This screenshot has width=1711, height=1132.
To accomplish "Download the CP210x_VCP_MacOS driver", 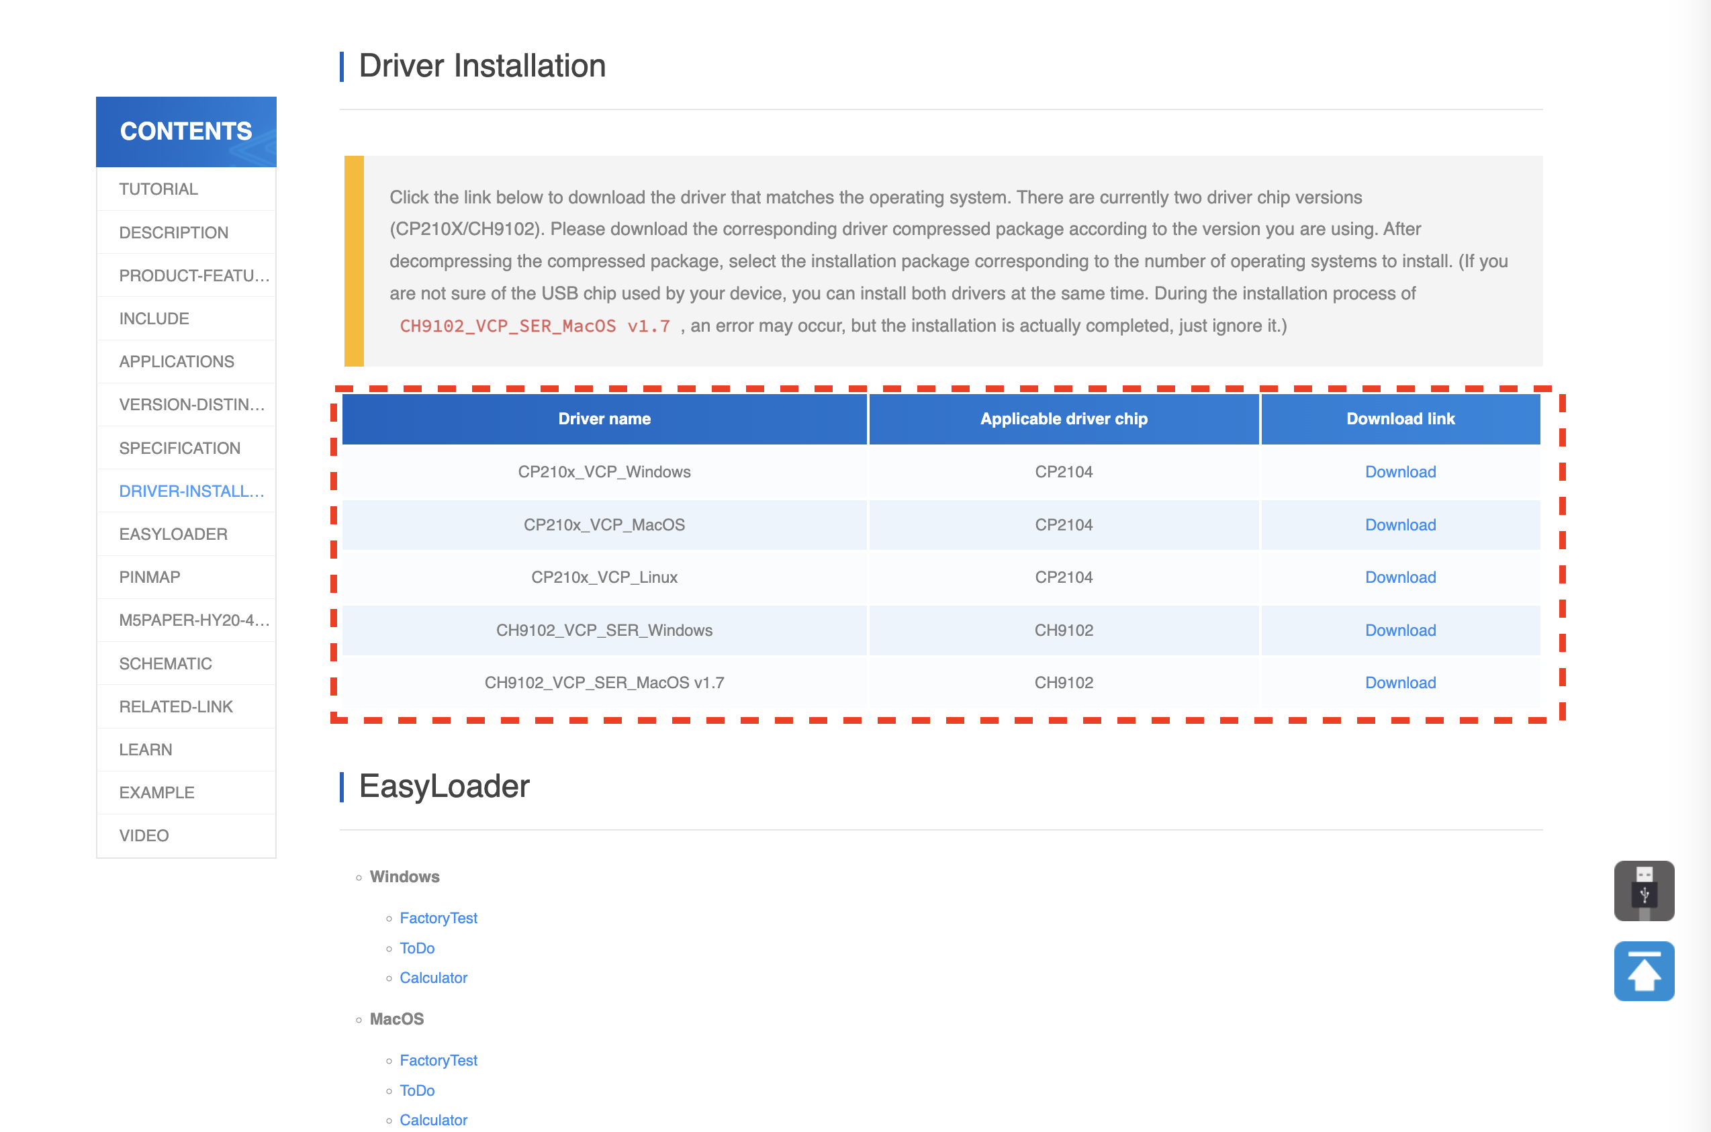I will [1400, 525].
